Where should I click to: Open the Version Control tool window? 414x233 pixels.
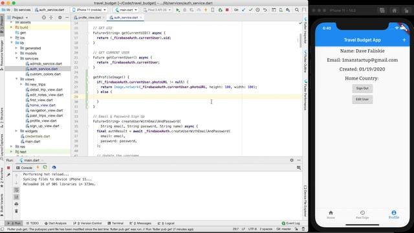click(x=87, y=223)
